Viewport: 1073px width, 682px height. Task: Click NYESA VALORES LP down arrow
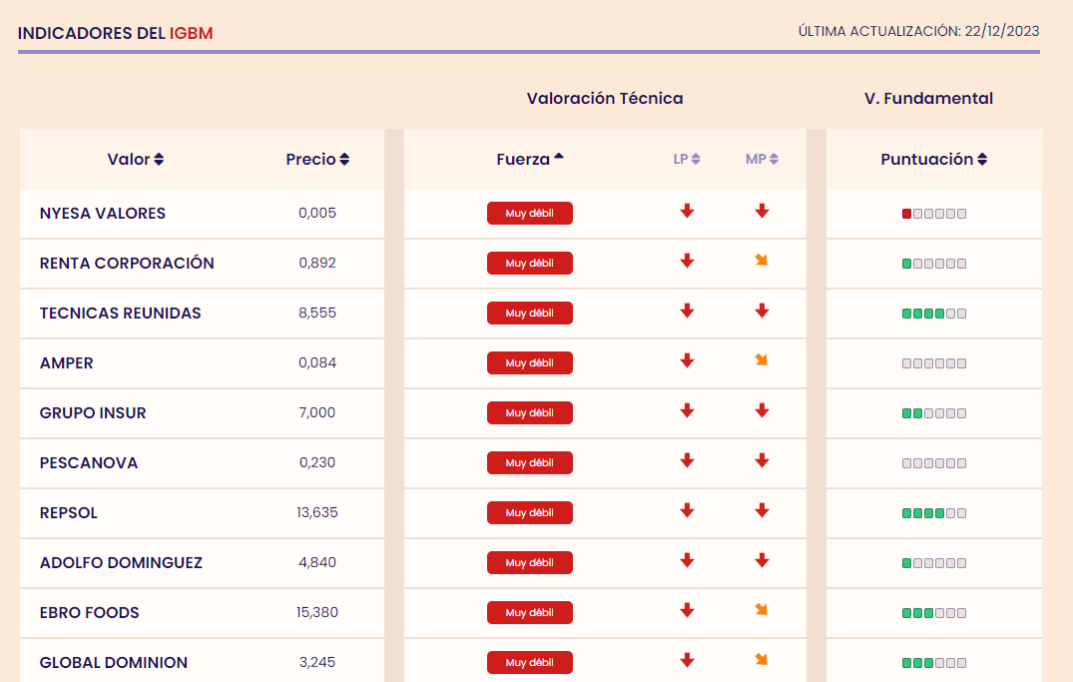(x=687, y=211)
